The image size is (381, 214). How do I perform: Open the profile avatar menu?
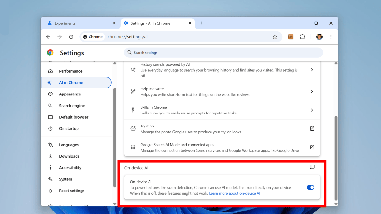coord(319,37)
